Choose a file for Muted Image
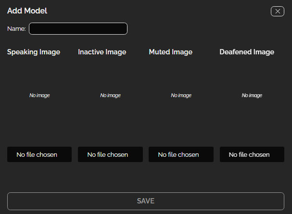292x214 pixels. click(x=181, y=154)
